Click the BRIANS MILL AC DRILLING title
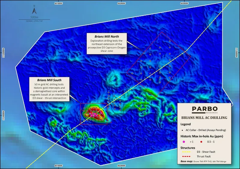The image size is (240, 169). [x=204, y=118]
